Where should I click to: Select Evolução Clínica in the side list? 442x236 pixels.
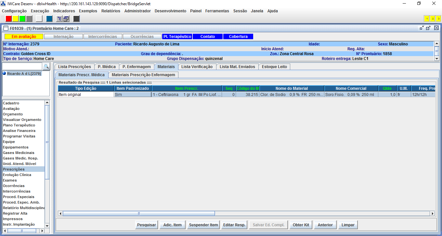coord(17,175)
